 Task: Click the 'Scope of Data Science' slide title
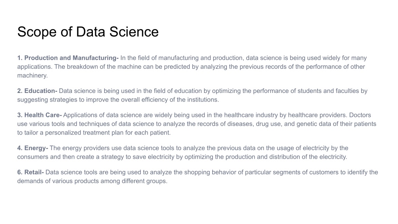coord(88,32)
